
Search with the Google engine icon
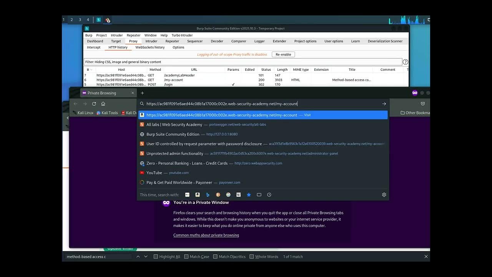click(x=228, y=195)
